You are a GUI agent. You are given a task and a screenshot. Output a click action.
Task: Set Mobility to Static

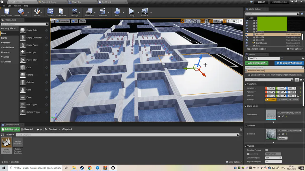(271, 100)
